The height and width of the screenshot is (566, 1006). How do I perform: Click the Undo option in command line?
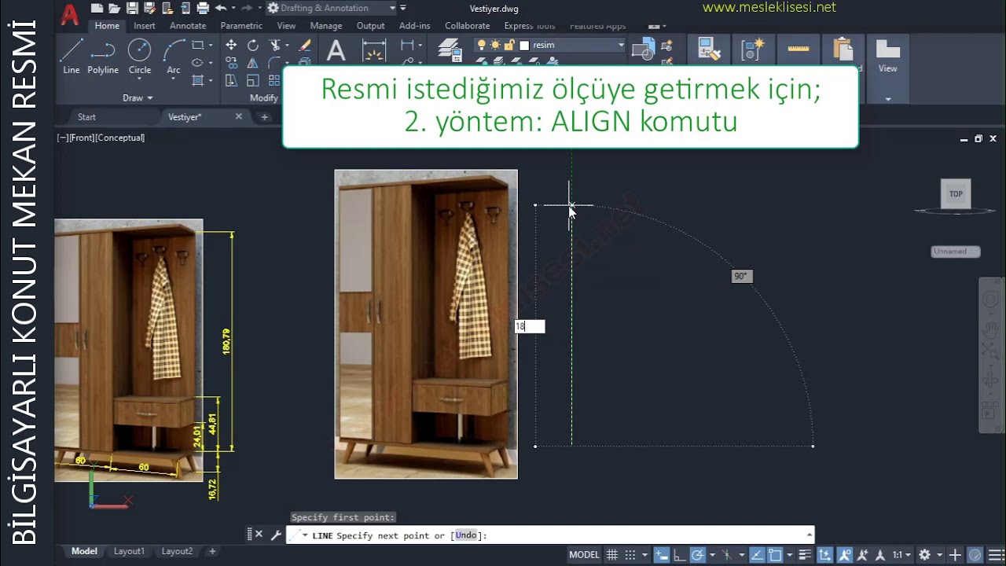[466, 535]
